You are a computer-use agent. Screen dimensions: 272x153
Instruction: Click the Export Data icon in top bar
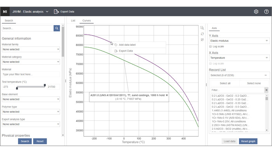click(56, 12)
